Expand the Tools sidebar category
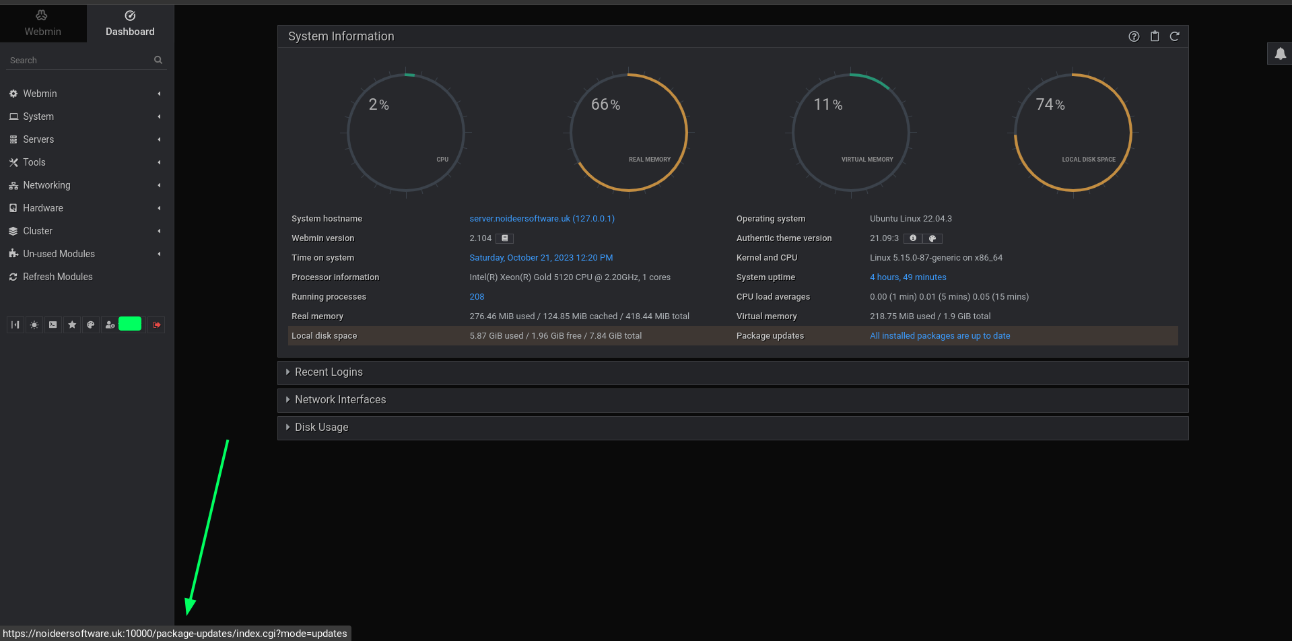 (x=87, y=162)
